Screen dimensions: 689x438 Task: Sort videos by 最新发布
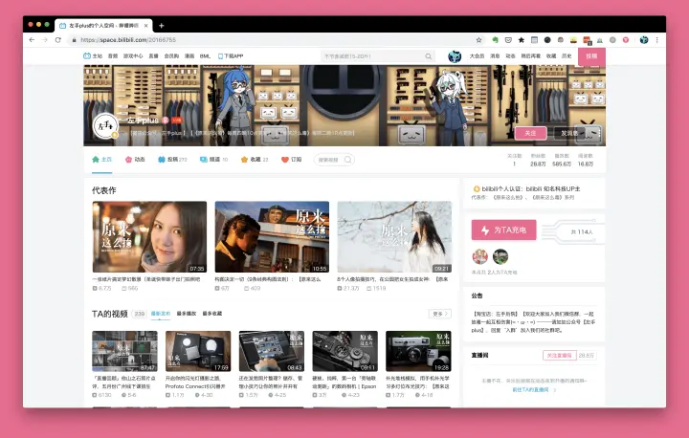pos(161,314)
